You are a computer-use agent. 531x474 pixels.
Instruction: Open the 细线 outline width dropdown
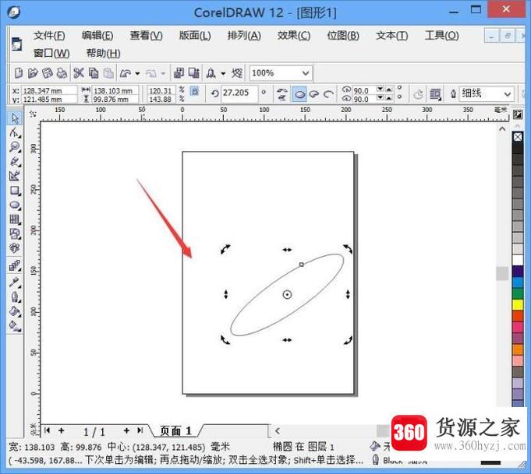point(507,94)
